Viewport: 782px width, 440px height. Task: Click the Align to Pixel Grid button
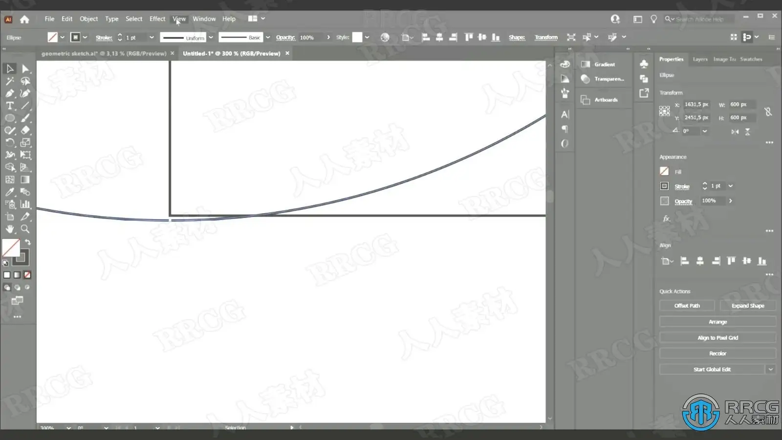tap(717, 338)
